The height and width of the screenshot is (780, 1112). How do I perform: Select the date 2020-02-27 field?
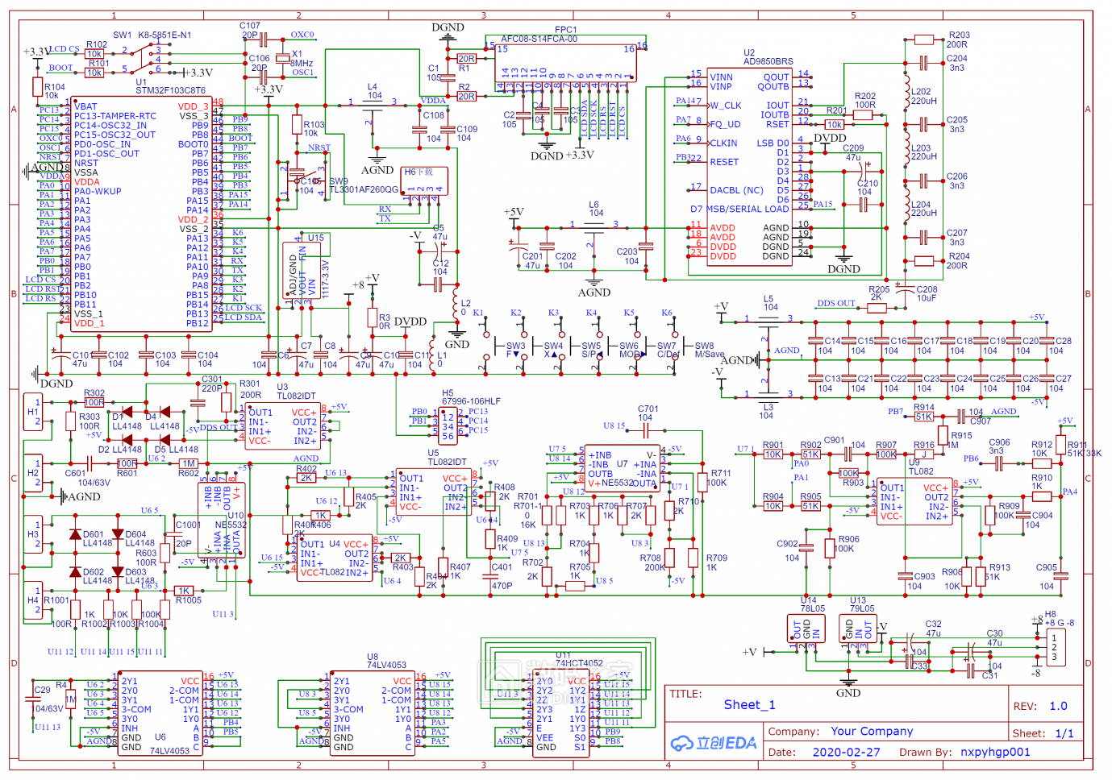[846, 752]
